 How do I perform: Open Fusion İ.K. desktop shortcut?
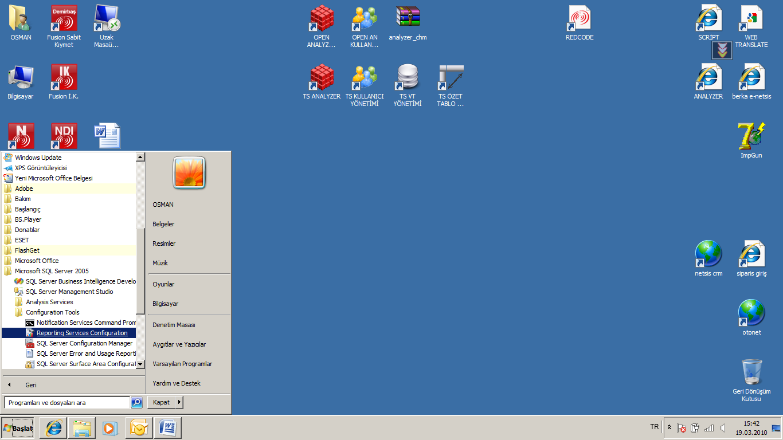point(64,77)
